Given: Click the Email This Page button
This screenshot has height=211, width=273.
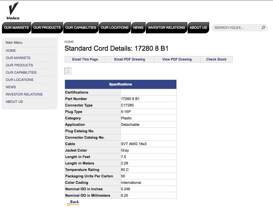Looking at the screenshot, I should point(85,59).
